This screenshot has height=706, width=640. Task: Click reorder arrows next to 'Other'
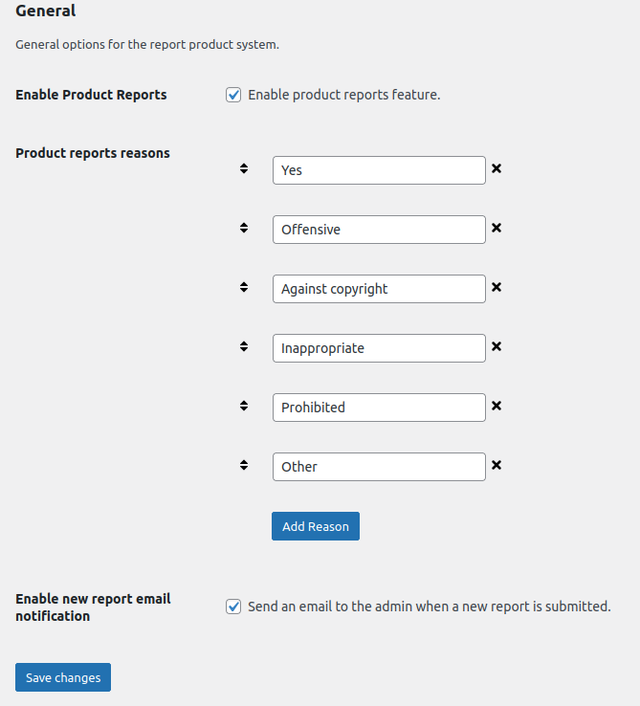[244, 465]
